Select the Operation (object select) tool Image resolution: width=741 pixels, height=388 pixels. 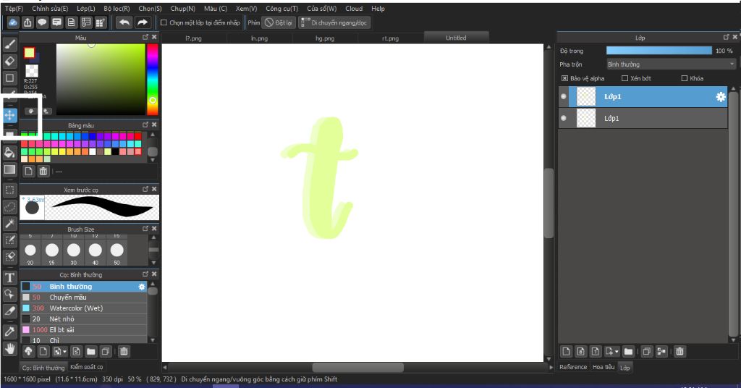tap(10, 294)
